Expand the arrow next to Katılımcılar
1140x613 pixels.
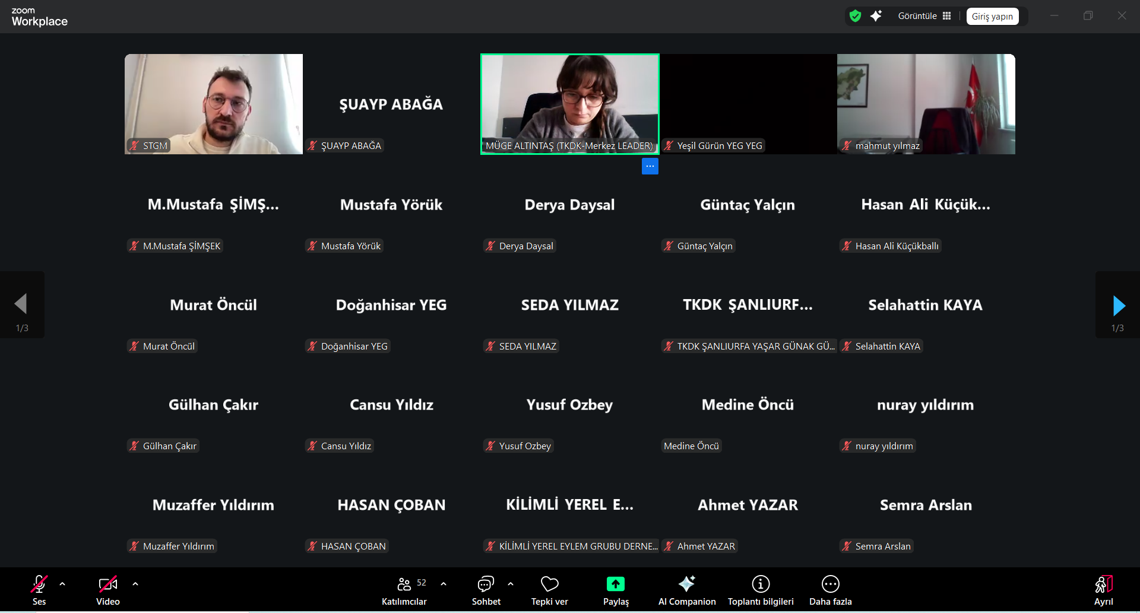click(444, 584)
